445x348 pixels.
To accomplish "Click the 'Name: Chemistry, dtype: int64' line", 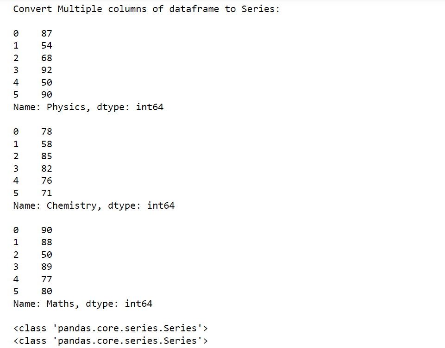I will (x=94, y=205).
